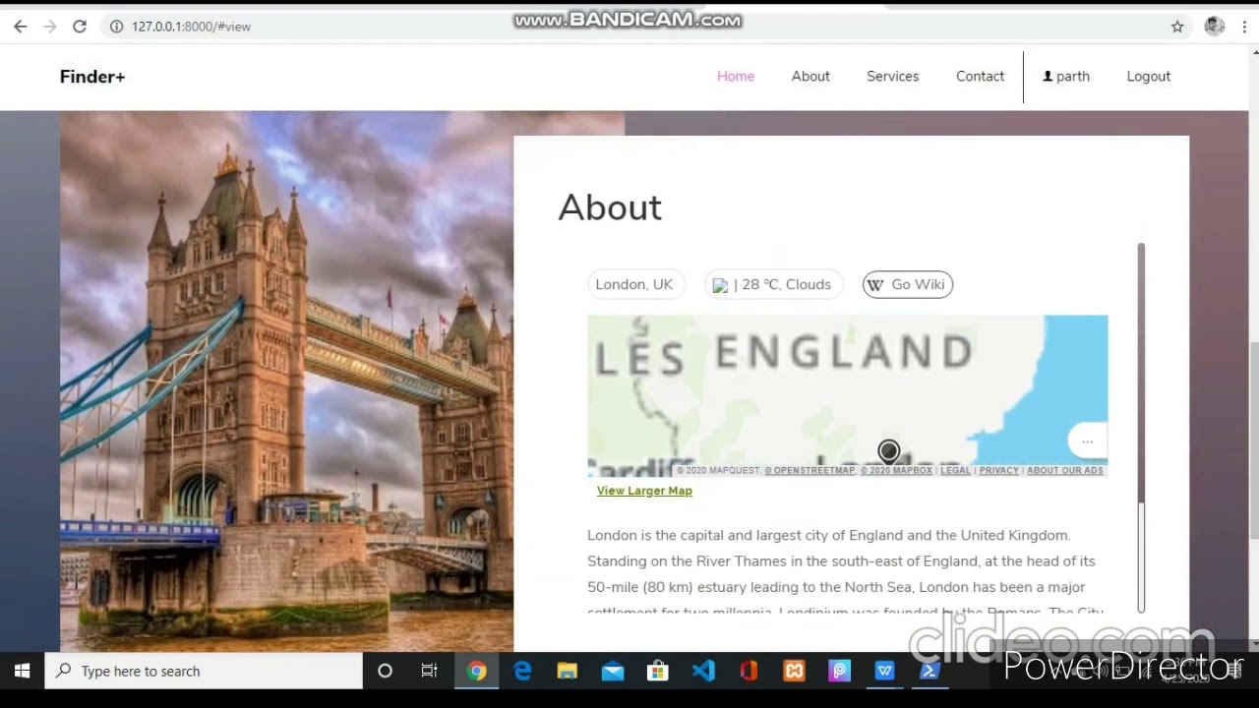Open Microsoft Store from the taskbar
The image size is (1259, 708).
pyautogui.click(x=657, y=671)
